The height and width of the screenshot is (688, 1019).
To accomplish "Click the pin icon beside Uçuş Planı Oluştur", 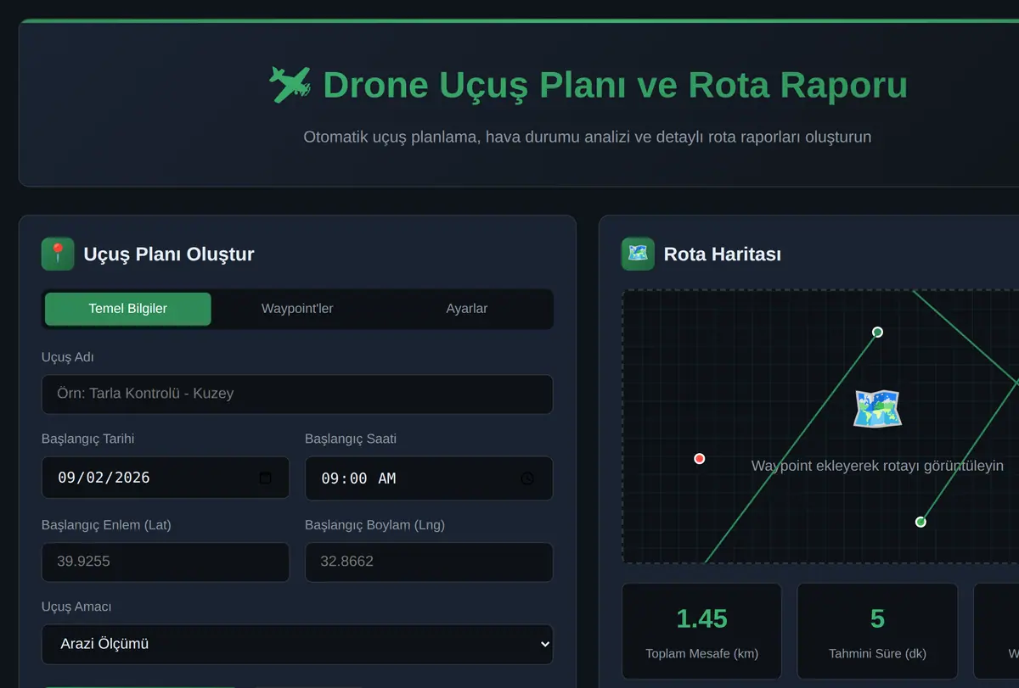I will click(58, 254).
